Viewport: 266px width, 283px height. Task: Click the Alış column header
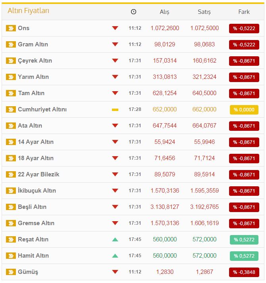tap(164, 12)
